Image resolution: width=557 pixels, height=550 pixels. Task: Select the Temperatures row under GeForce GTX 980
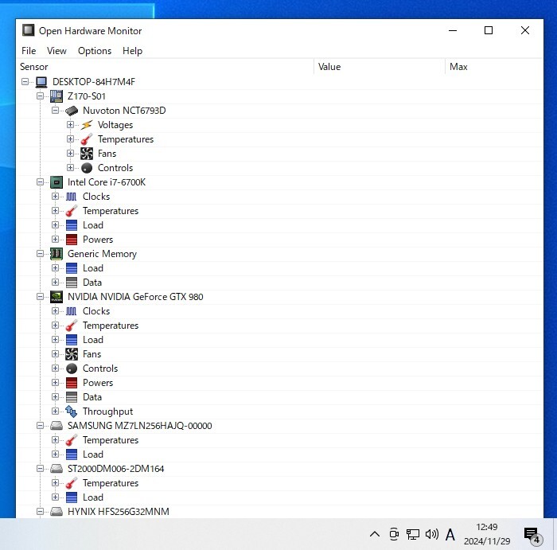click(x=279, y=326)
